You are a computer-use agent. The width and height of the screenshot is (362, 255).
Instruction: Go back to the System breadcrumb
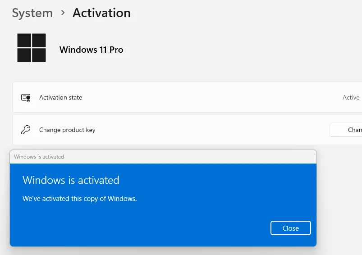point(32,13)
